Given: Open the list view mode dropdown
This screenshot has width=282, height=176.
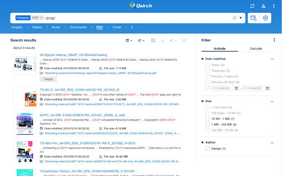Looking at the screenshot, I should coord(128,40).
